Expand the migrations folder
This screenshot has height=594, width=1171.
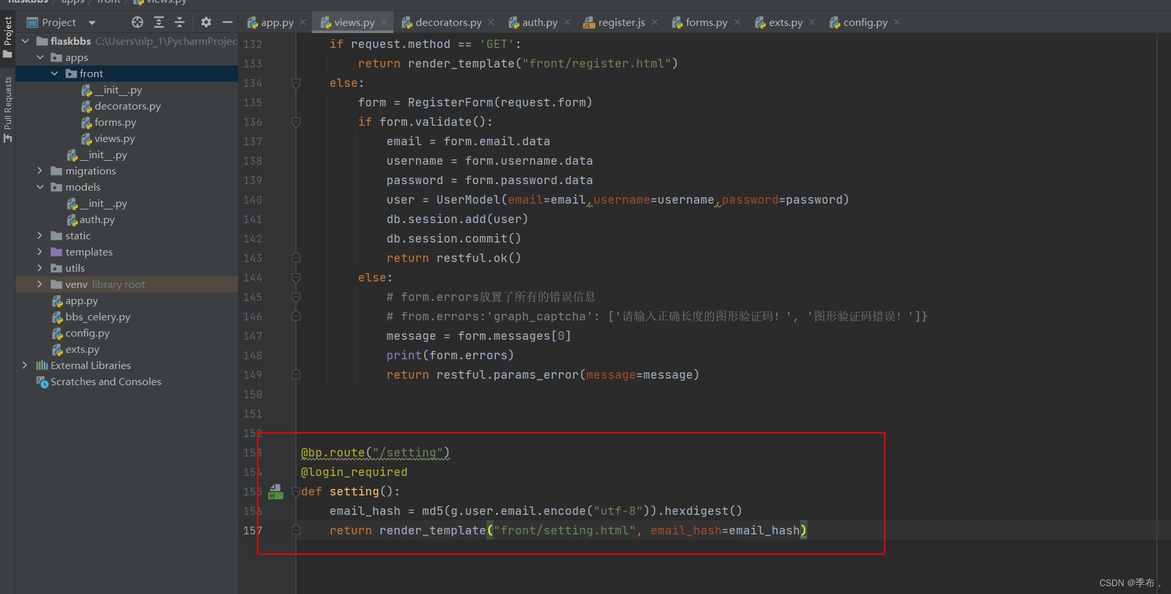[40, 171]
